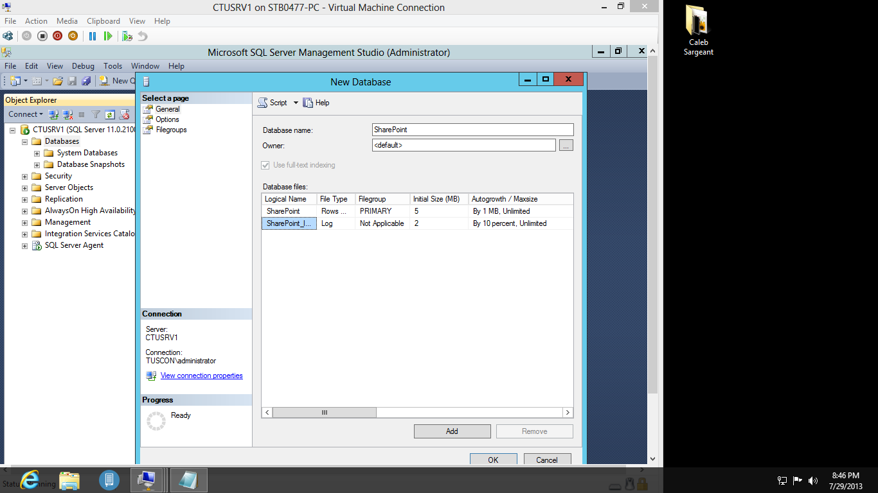Pause the virtual machine
Image resolution: width=878 pixels, height=493 pixels.
[93, 36]
